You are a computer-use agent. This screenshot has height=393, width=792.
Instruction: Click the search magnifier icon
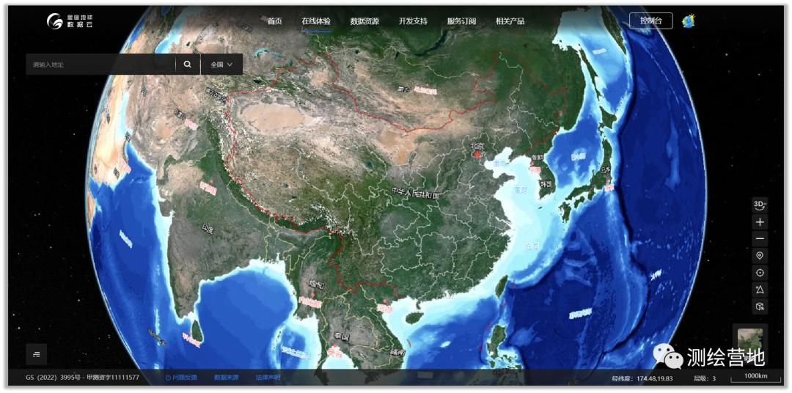[188, 65]
